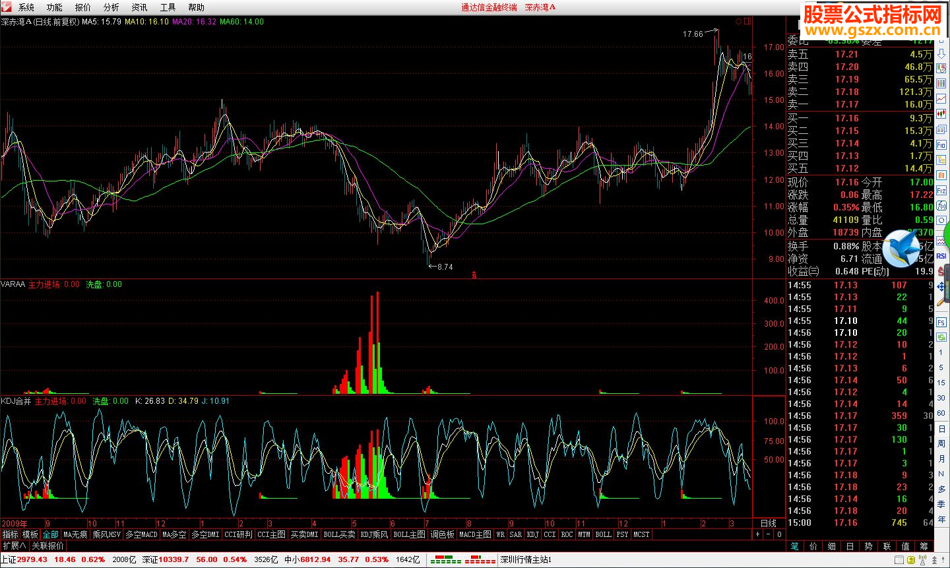Apply the MA多空 indicator

[175, 534]
